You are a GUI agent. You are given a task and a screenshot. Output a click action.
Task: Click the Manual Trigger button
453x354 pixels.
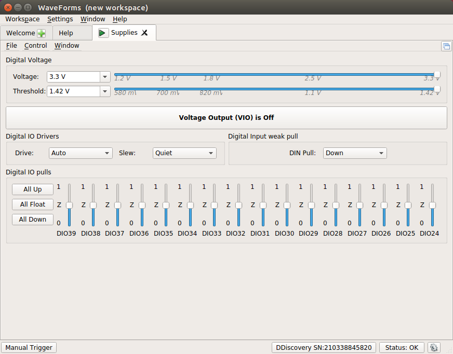[x=29, y=347]
